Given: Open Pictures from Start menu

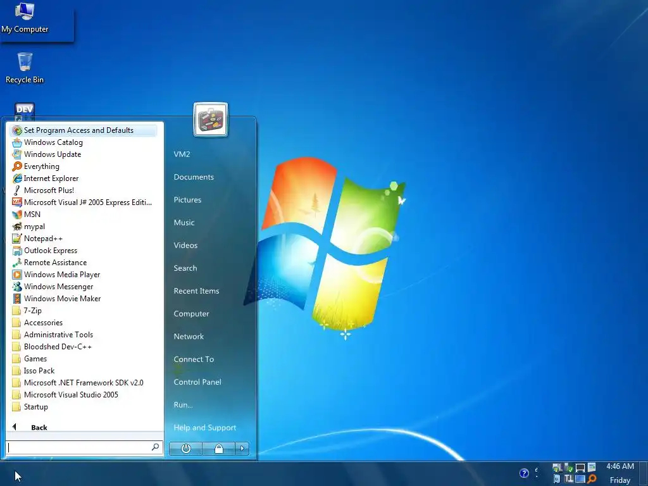Looking at the screenshot, I should (187, 199).
